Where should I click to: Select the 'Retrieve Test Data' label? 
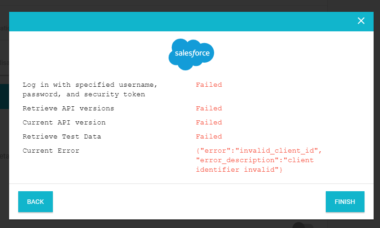point(62,137)
